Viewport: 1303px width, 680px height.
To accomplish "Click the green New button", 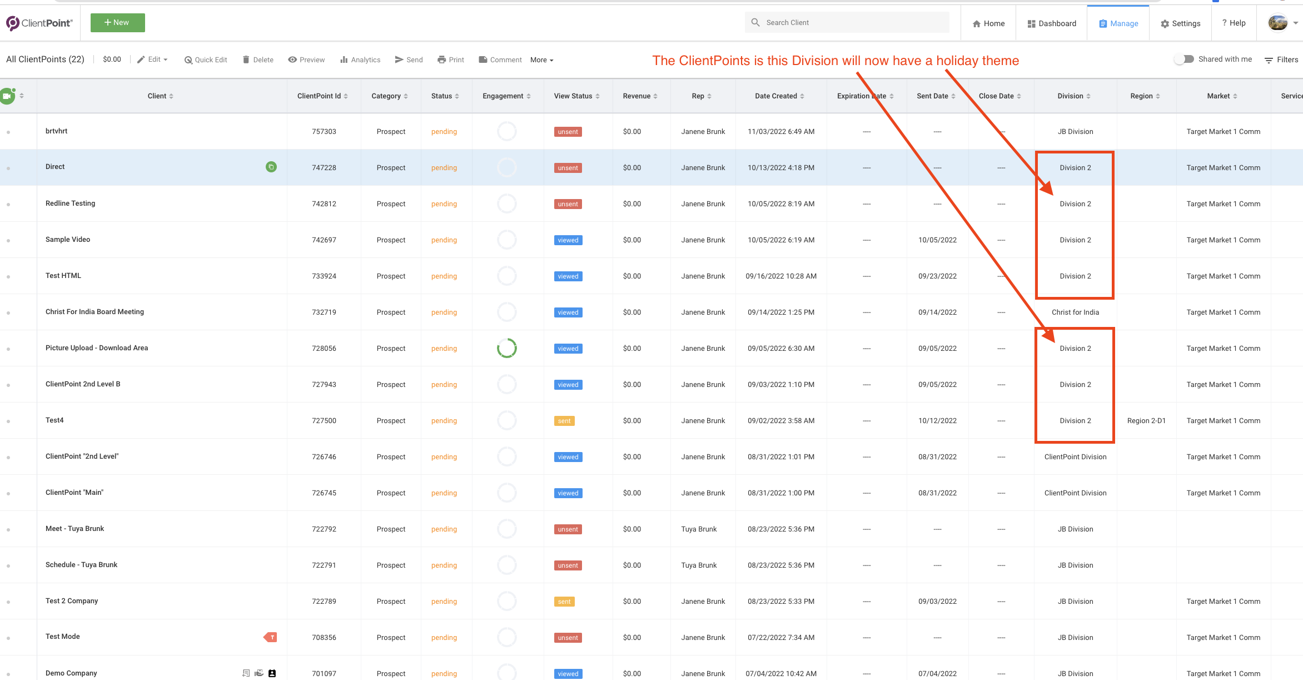I will tap(118, 23).
